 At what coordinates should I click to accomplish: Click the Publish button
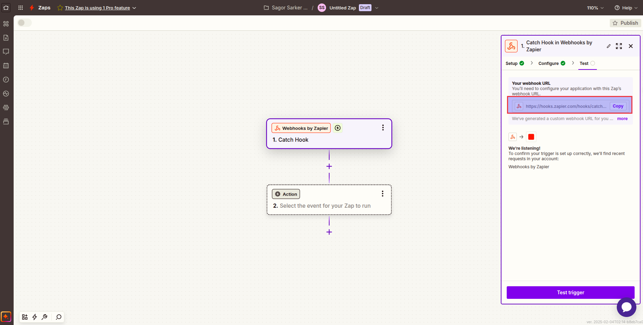(x=626, y=23)
